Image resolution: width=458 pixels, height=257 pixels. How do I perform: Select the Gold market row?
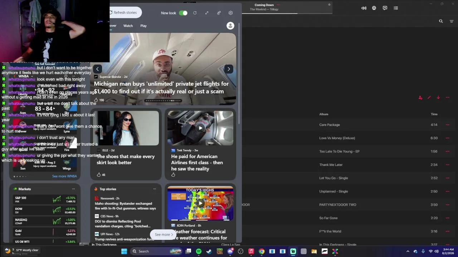pyautogui.click(x=45, y=233)
